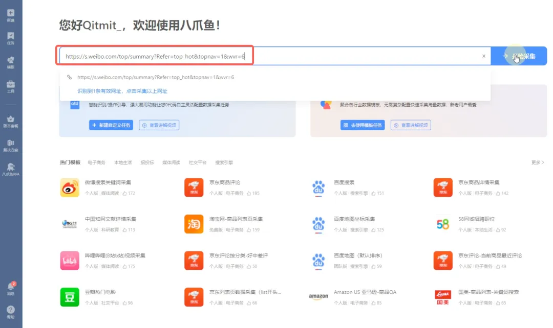Open the JD icon for 京东评论-当前商品最近评论

443,261
